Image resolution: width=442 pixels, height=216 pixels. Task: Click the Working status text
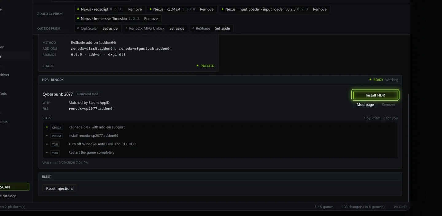[x=392, y=80]
